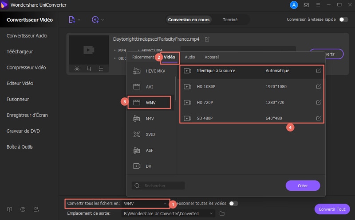
Task: Choose the HD 720P preset row
Action: coord(252,102)
